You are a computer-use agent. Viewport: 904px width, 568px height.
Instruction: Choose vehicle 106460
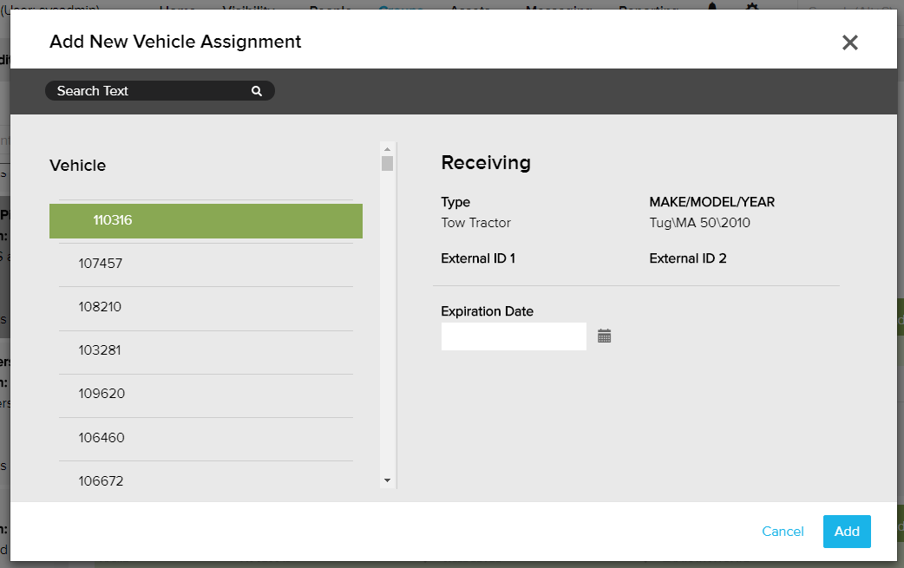coord(206,438)
